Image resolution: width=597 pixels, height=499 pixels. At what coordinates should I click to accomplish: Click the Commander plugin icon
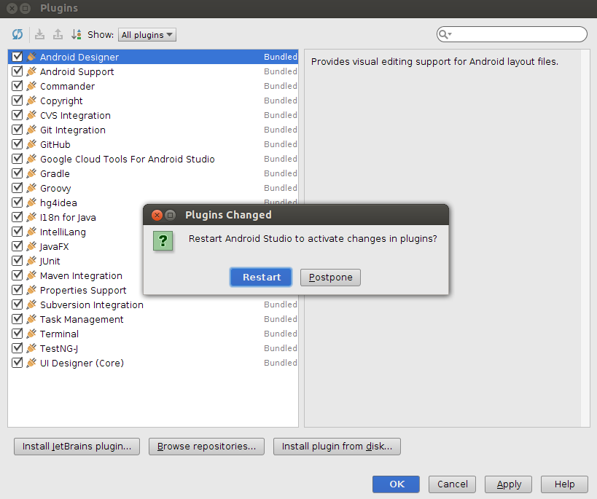(31, 86)
